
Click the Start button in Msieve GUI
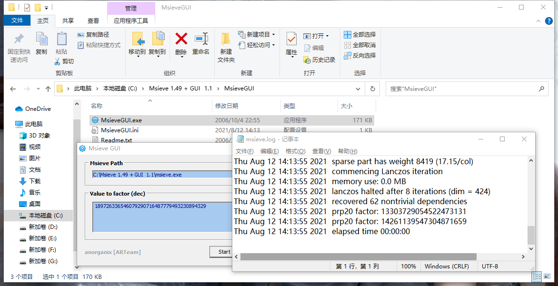coord(221,252)
